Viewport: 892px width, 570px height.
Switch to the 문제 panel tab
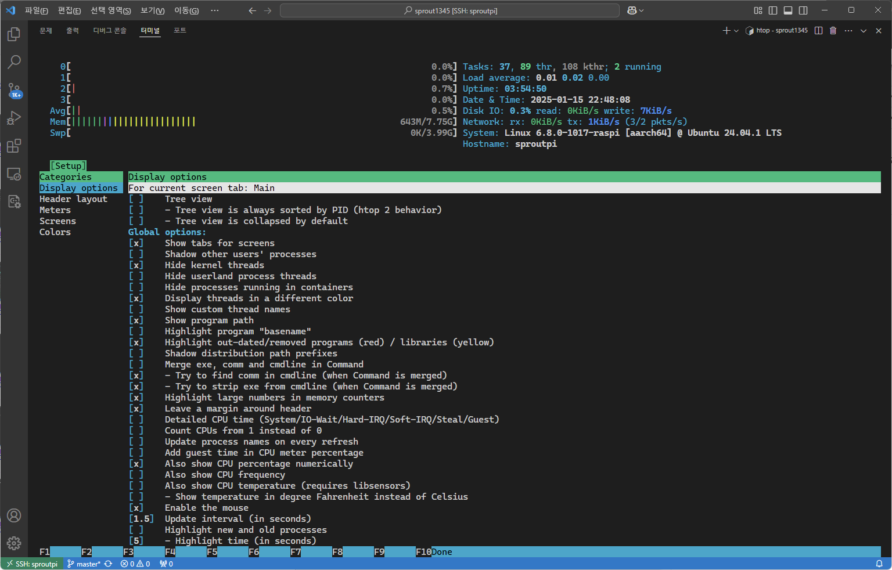(x=46, y=31)
